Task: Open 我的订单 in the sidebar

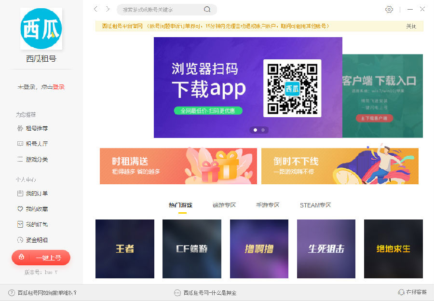Action: coord(37,193)
